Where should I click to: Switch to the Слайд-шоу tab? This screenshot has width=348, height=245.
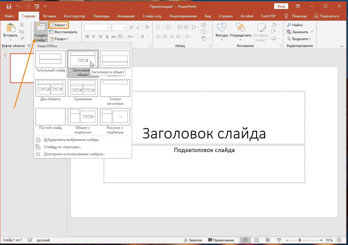(x=152, y=16)
